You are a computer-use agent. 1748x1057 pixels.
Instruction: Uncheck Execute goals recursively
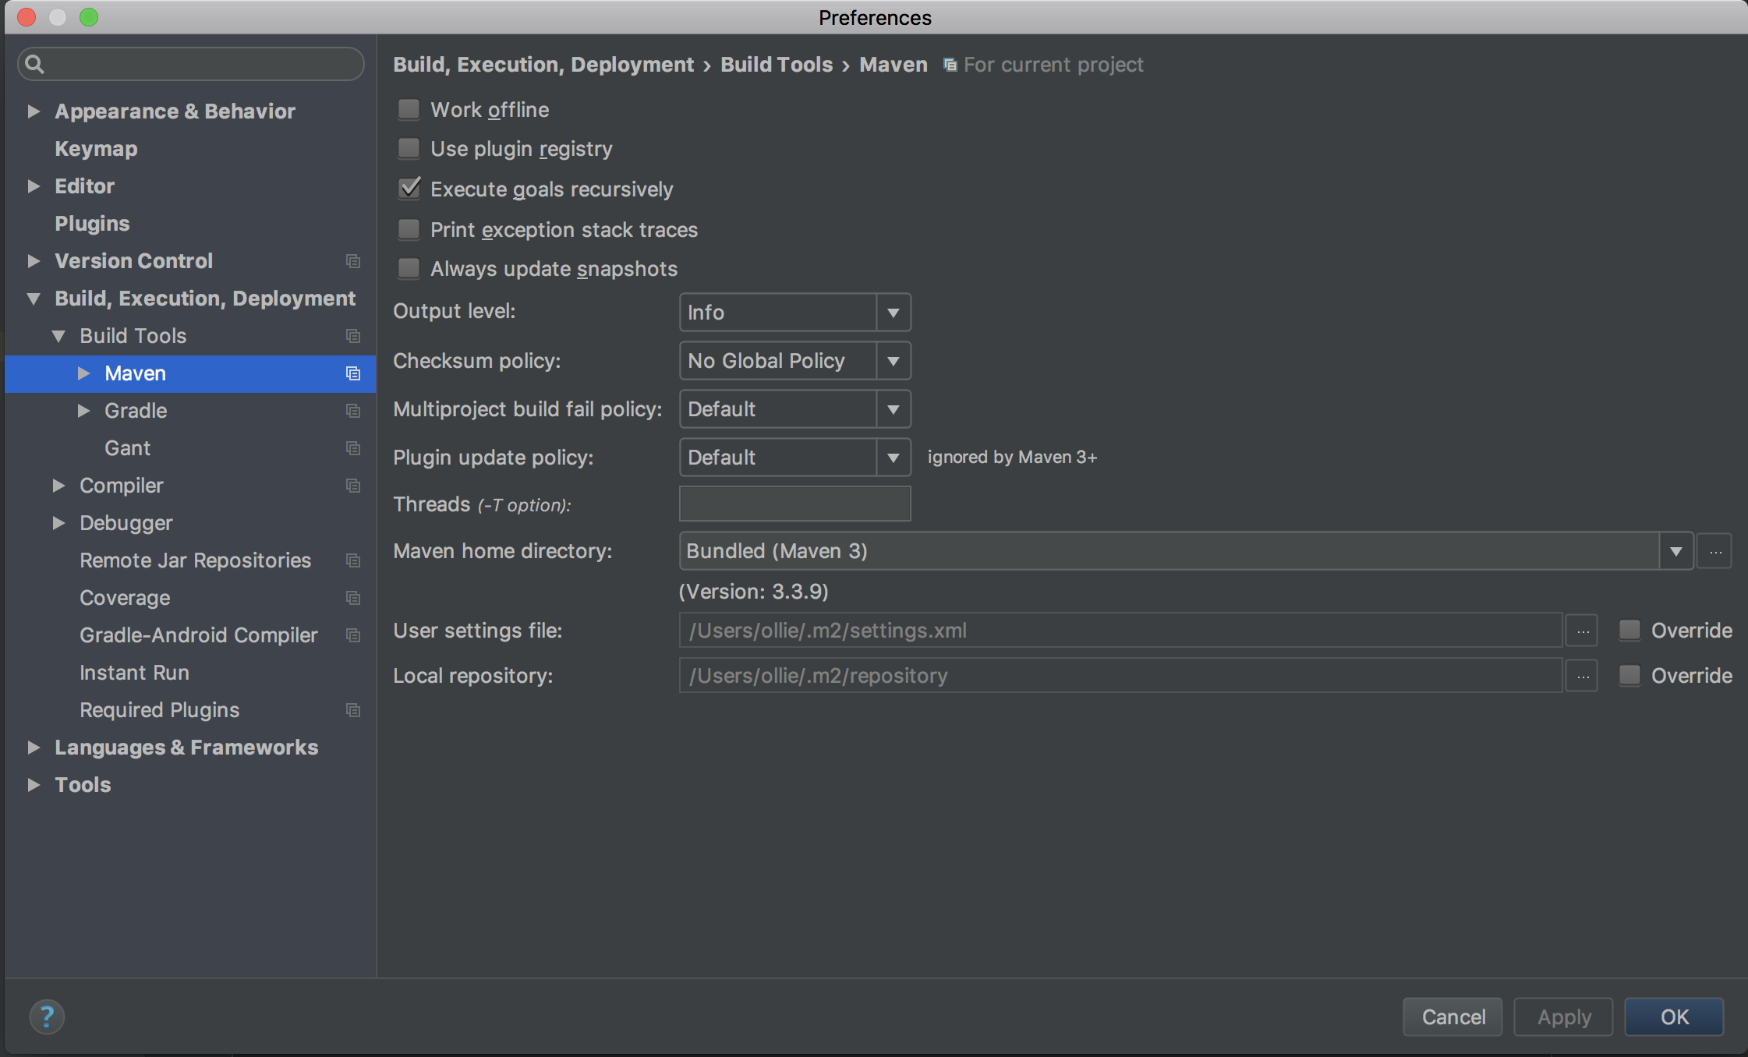tap(409, 189)
